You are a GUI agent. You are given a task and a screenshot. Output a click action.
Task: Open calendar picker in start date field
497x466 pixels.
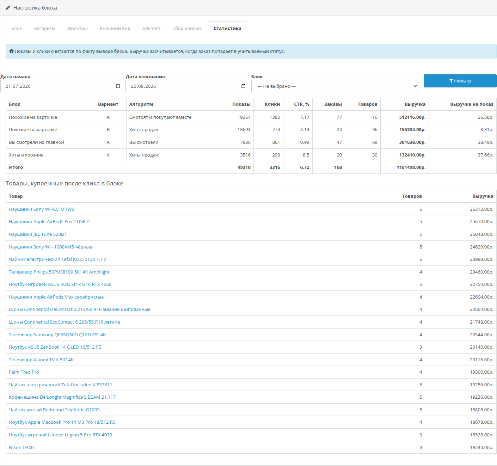pyautogui.click(x=118, y=86)
